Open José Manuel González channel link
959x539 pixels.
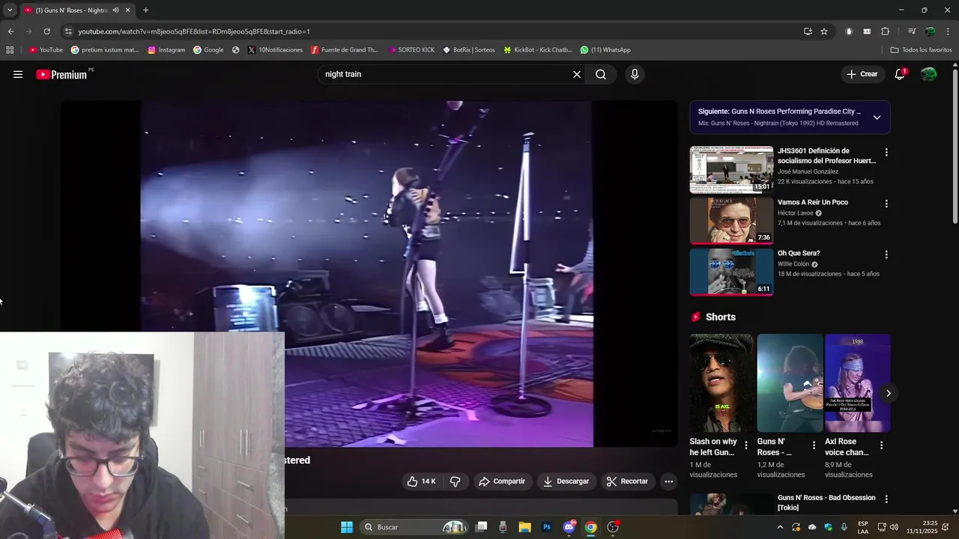point(808,171)
